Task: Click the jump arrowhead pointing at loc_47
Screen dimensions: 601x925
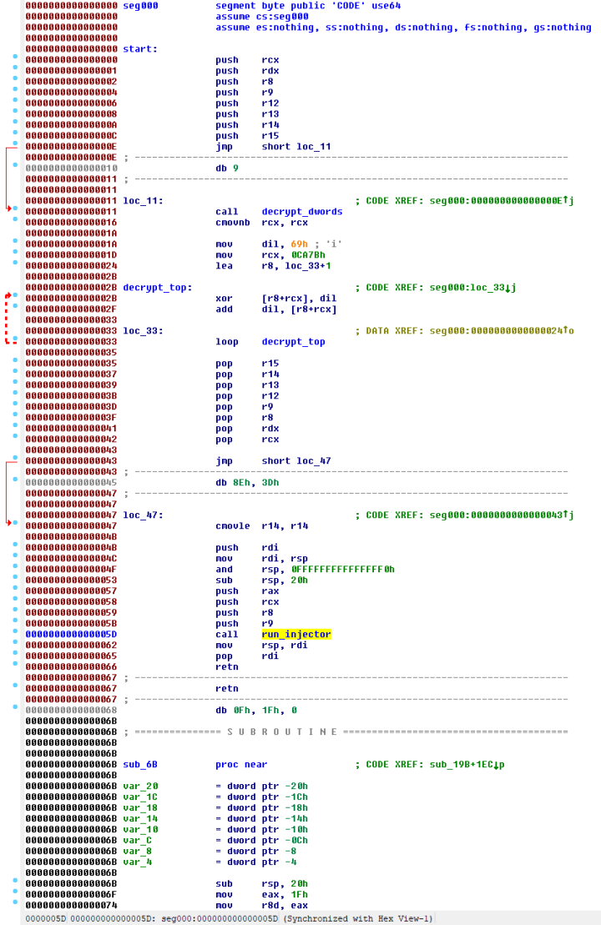Action: (x=9, y=522)
